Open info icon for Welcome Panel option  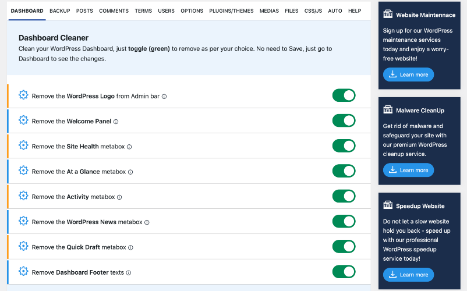coord(116,122)
